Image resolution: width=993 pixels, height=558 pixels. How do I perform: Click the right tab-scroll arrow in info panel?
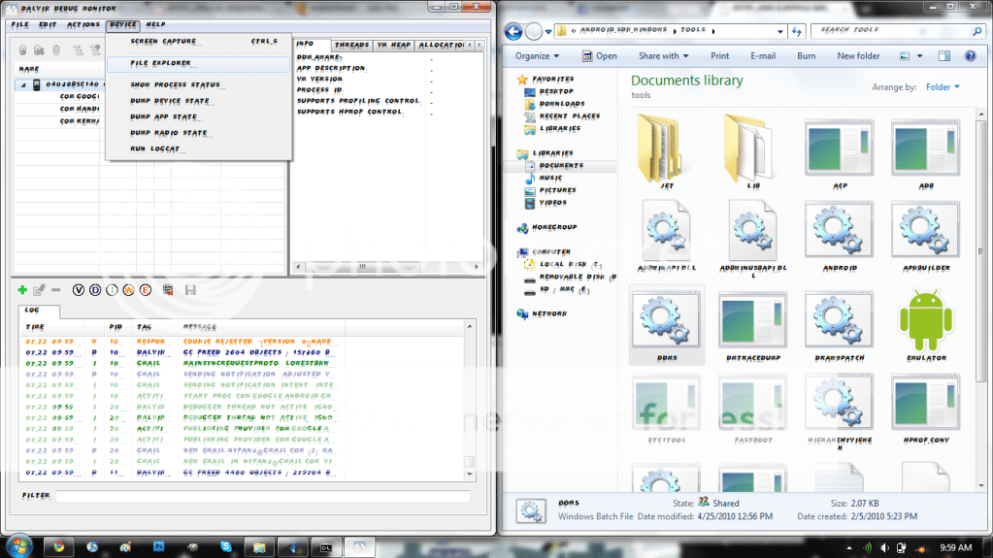480,45
